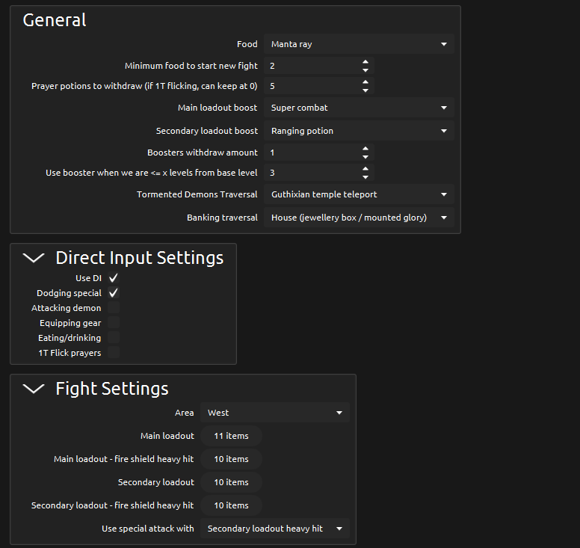Turn on Eating/drinking direct input
The height and width of the screenshot is (548, 580).
click(x=114, y=338)
